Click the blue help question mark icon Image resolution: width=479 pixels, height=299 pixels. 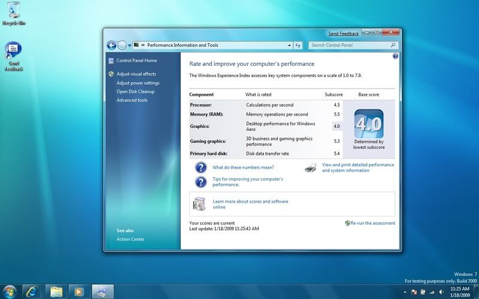pyautogui.click(x=395, y=56)
